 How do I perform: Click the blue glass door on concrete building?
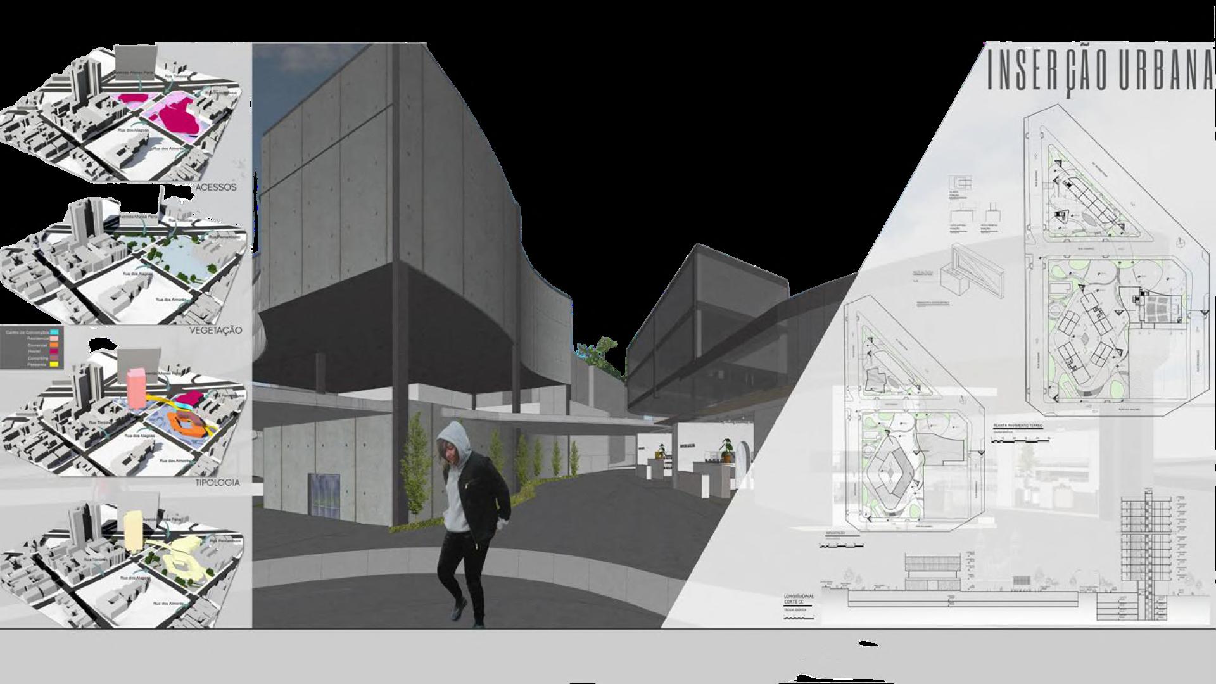pos(325,494)
